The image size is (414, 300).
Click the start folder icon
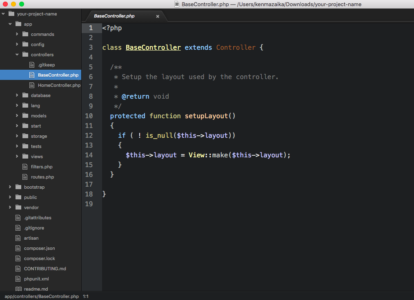point(25,126)
